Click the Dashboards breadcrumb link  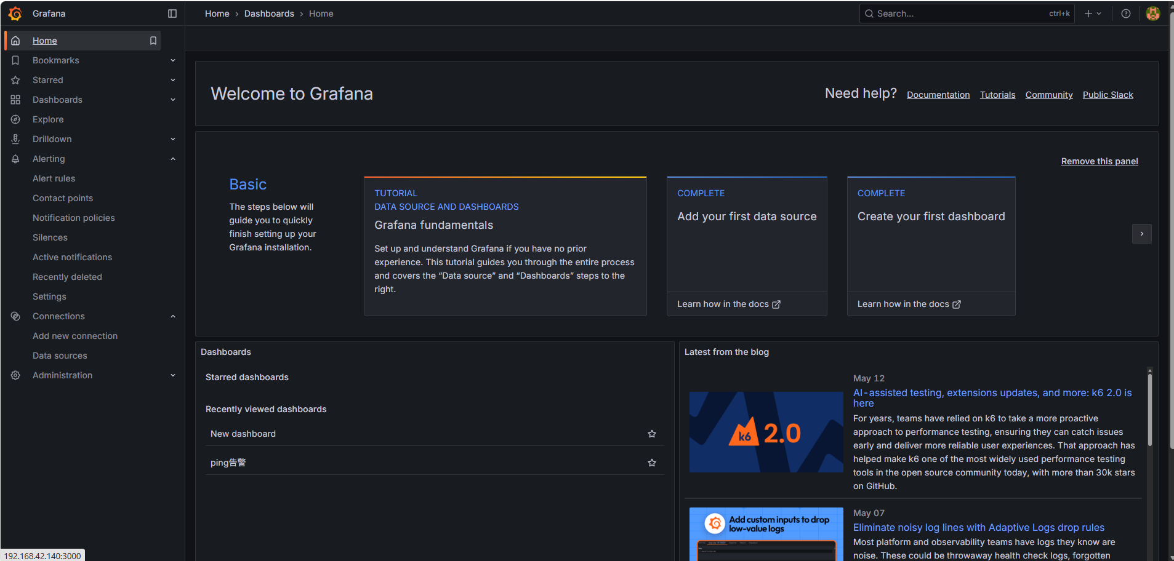pyautogui.click(x=269, y=14)
